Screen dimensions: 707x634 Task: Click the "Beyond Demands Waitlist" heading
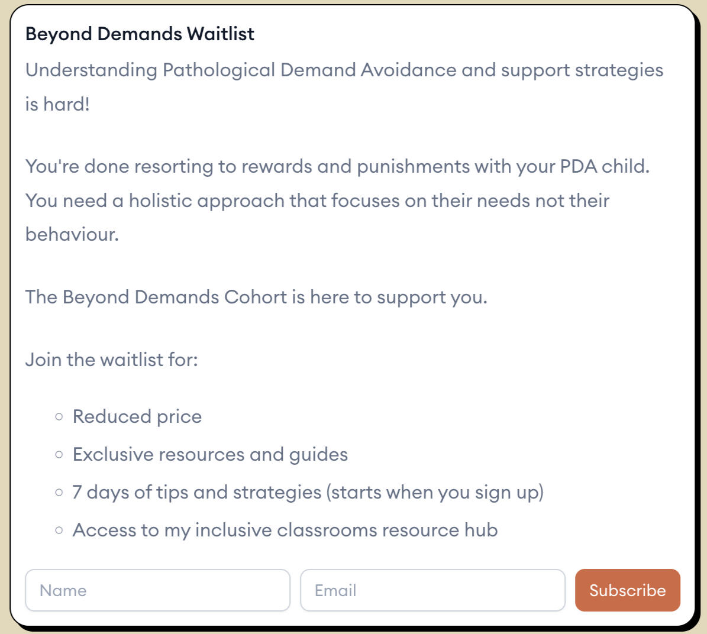click(x=140, y=34)
